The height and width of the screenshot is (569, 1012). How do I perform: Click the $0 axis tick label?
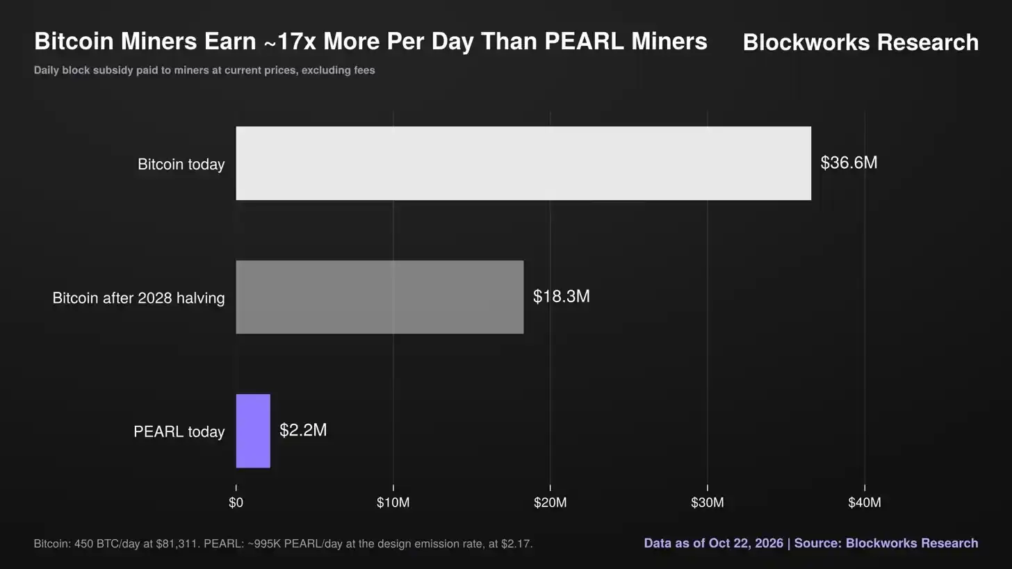tap(236, 502)
